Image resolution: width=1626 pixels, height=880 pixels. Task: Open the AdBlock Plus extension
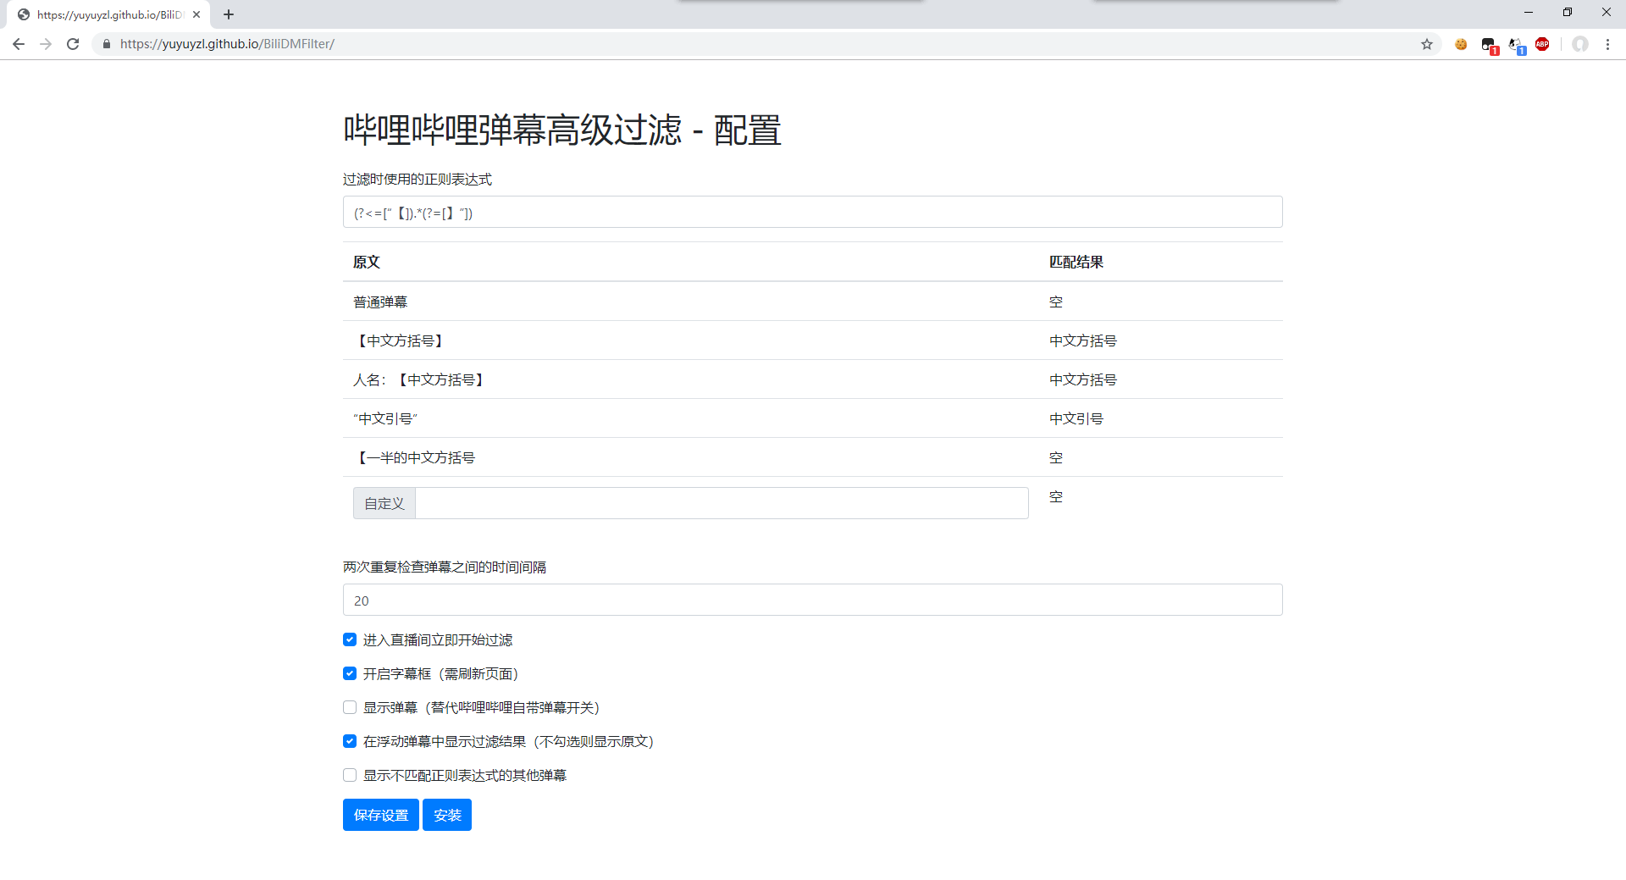[1542, 44]
